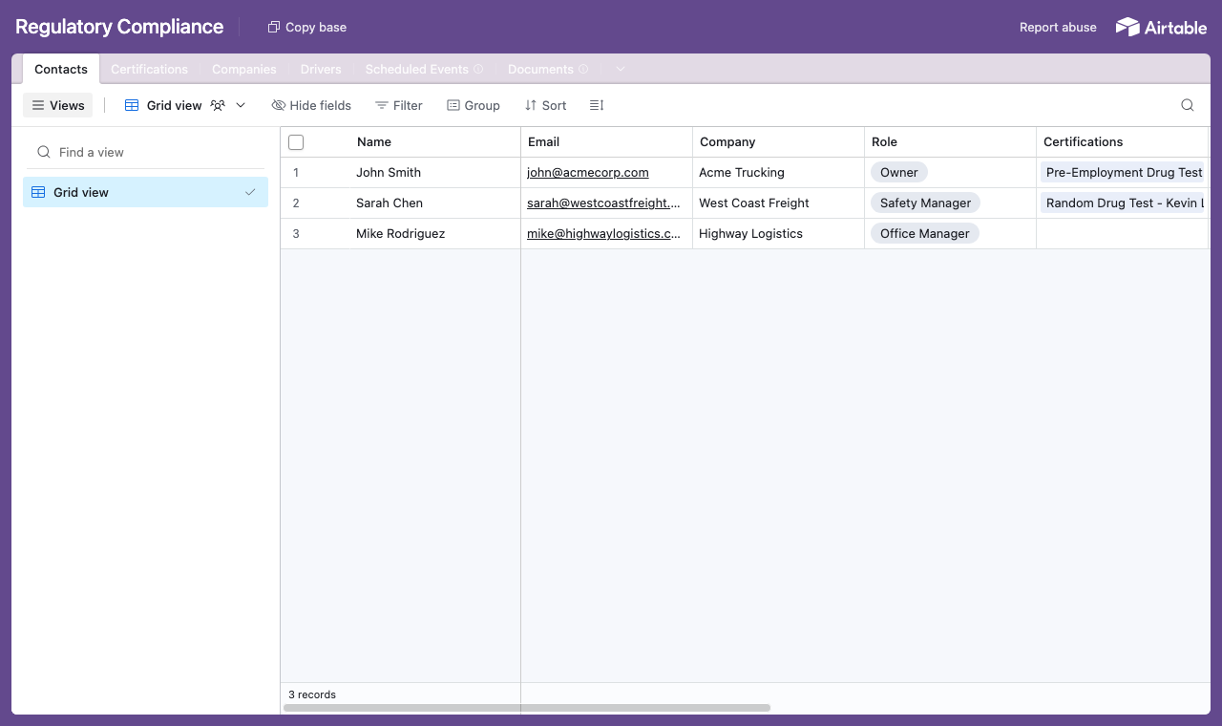Open the Group options
Screen dimensions: 1222x726
(x=474, y=105)
